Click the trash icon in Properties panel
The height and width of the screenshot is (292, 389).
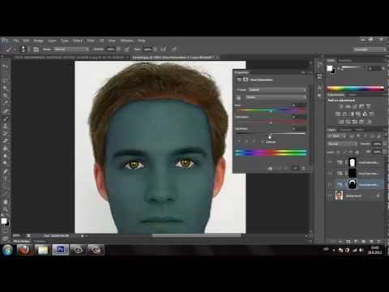303,168
